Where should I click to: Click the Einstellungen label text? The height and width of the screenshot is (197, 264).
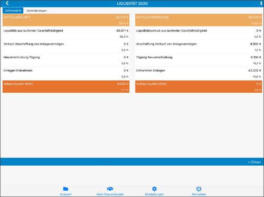pyautogui.click(x=154, y=194)
